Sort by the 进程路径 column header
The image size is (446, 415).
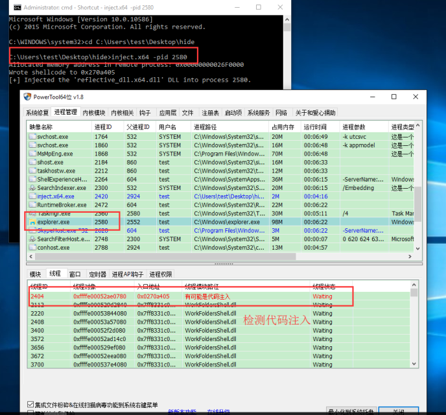click(230, 127)
